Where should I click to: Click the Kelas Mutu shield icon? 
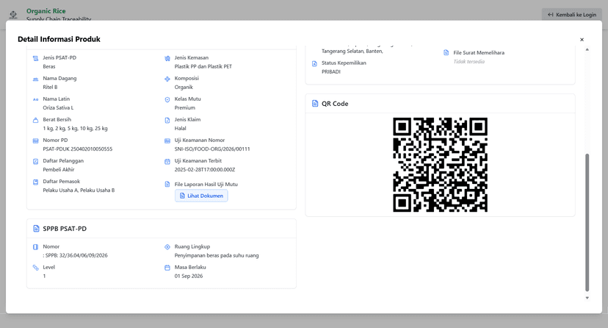click(x=167, y=99)
